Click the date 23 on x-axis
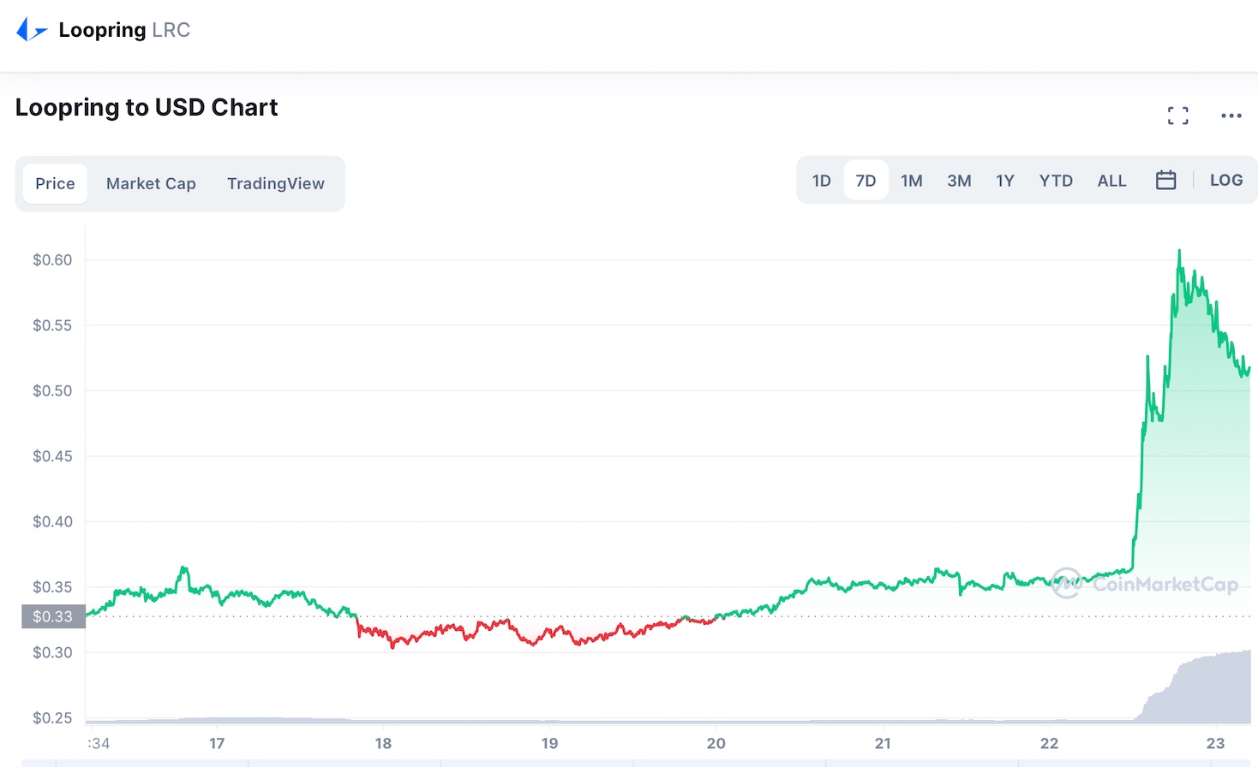Viewport: 1258px width, 767px height. click(x=1215, y=743)
